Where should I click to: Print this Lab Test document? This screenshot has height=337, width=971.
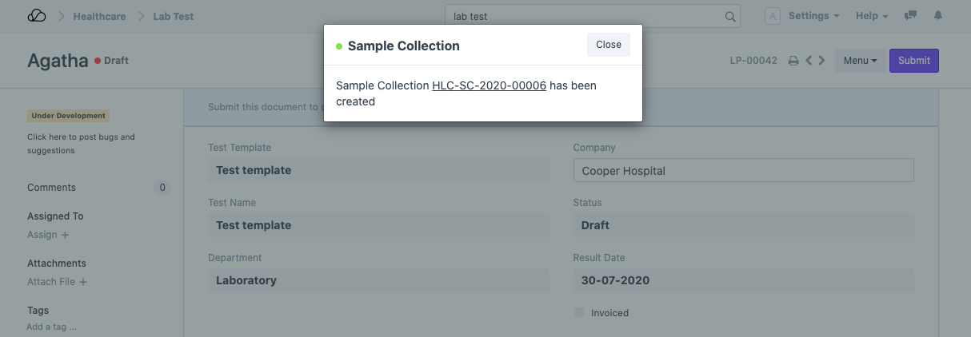[x=793, y=61]
